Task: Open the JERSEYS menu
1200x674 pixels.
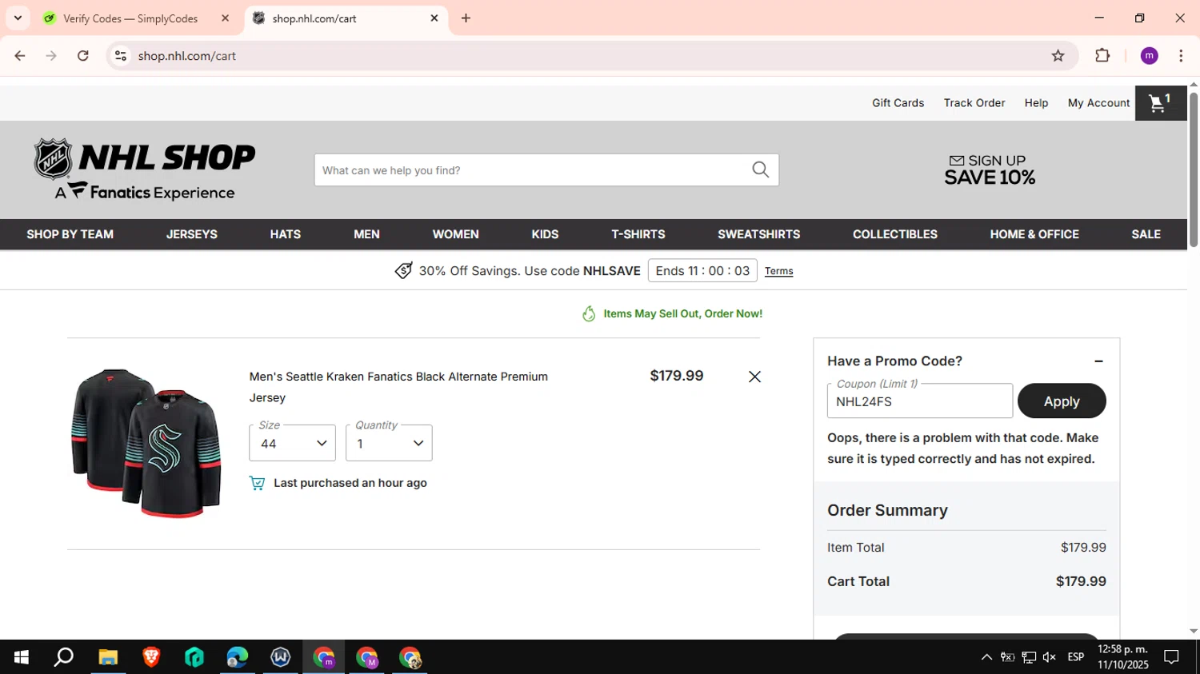Action: pyautogui.click(x=192, y=234)
